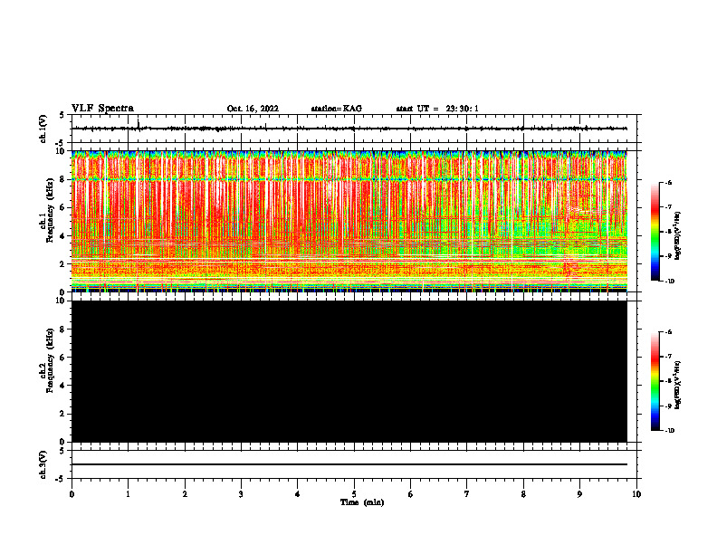Viewport: 717px width, 554px height.
Task: Click time-axis tick label '6' at bottom
Action: click(x=411, y=494)
